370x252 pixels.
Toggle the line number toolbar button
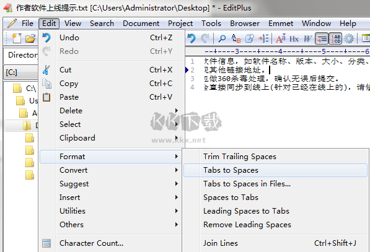(335, 38)
